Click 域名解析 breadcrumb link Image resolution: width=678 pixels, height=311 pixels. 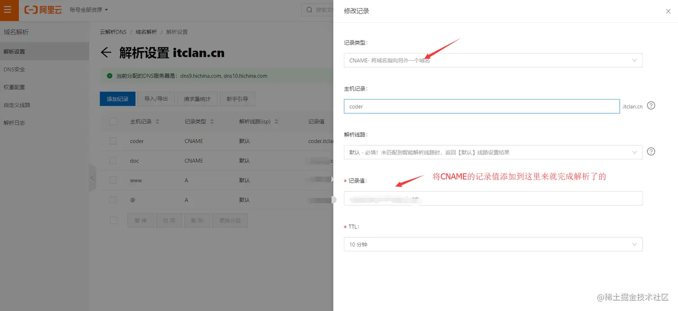point(146,32)
